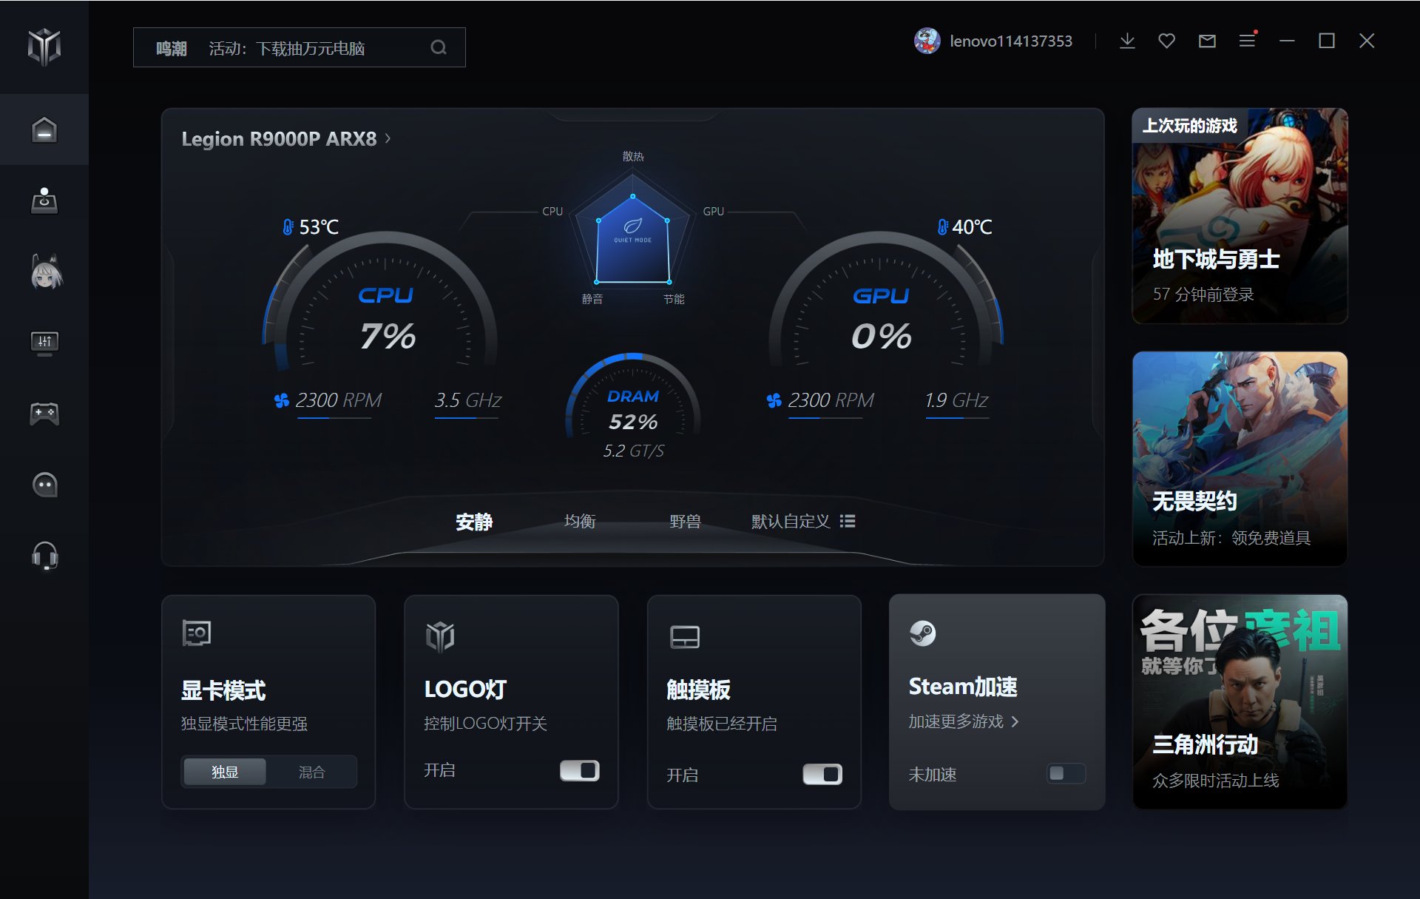Click the 静音 label under pentagon chart
This screenshot has height=899, width=1420.
(x=592, y=299)
